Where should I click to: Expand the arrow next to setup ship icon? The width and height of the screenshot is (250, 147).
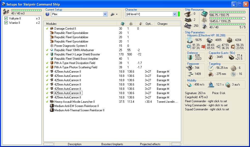click(117, 14)
